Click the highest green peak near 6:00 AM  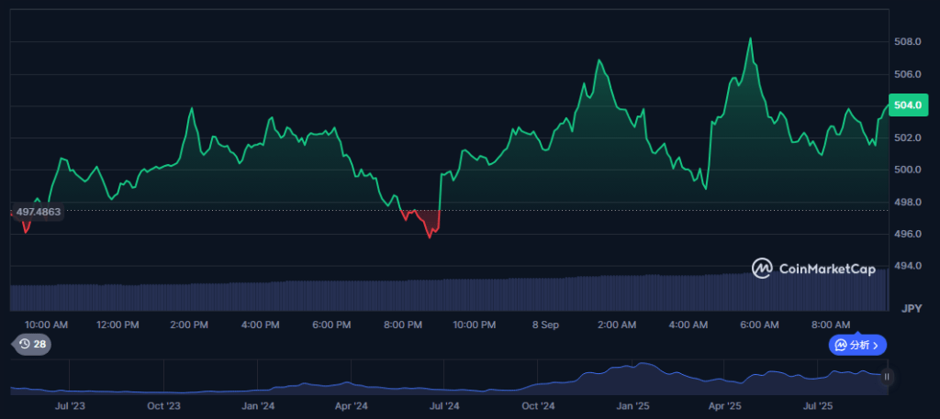[750, 39]
